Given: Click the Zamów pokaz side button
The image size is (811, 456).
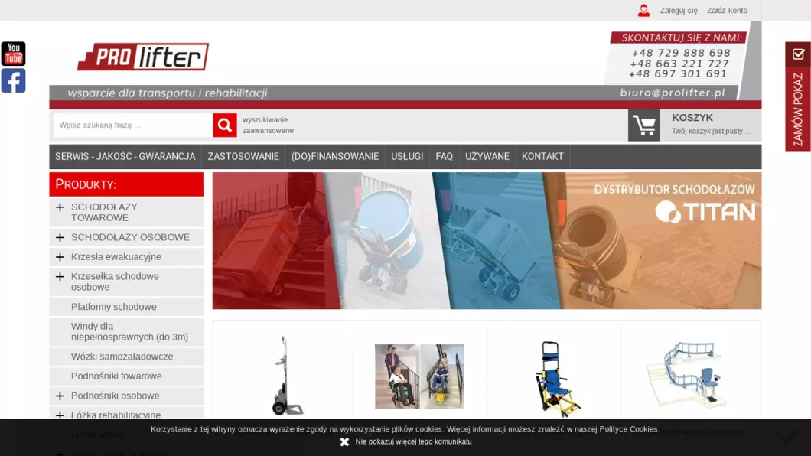Looking at the screenshot, I should (798, 96).
